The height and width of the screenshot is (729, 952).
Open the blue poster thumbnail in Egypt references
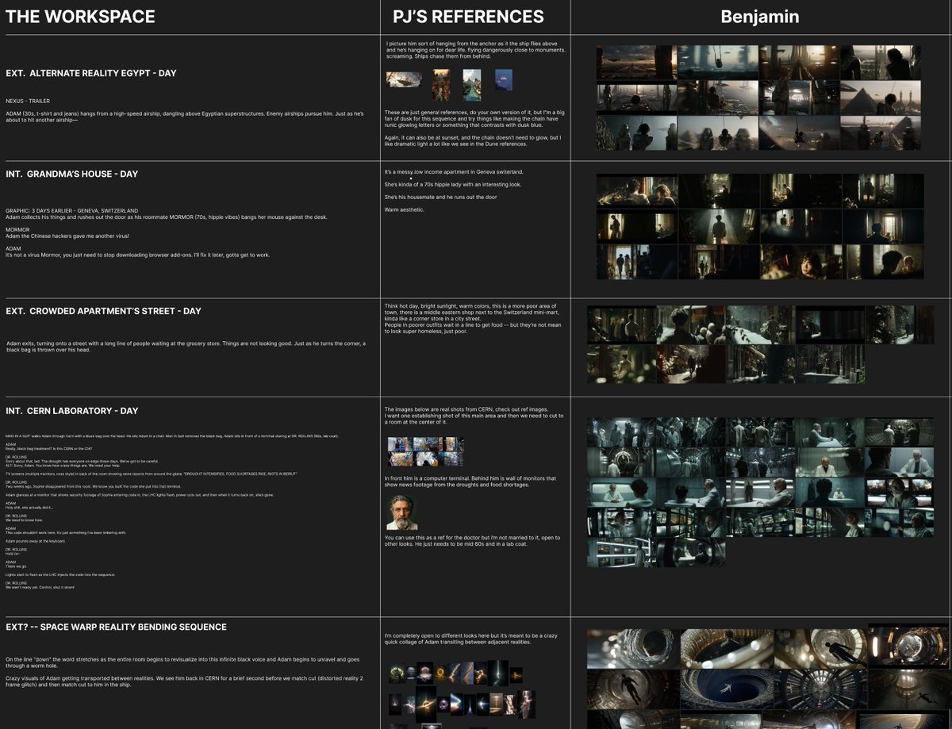point(504,80)
